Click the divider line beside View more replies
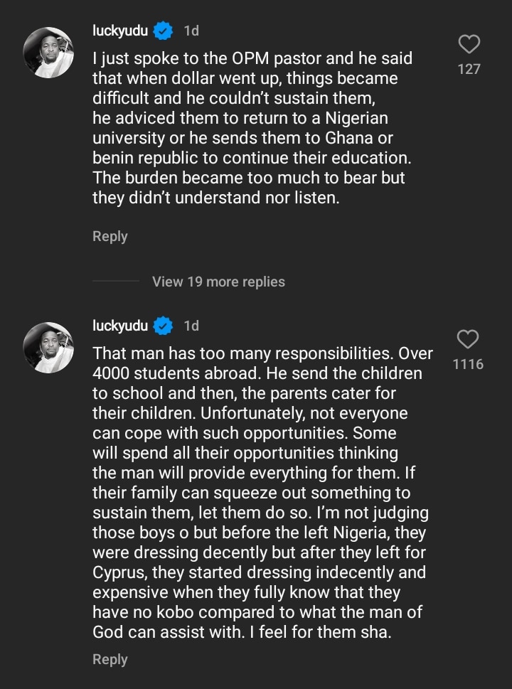Image resolution: width=512 pixels, height=689 pixels. pyautogui.click(x=115, y=282)
